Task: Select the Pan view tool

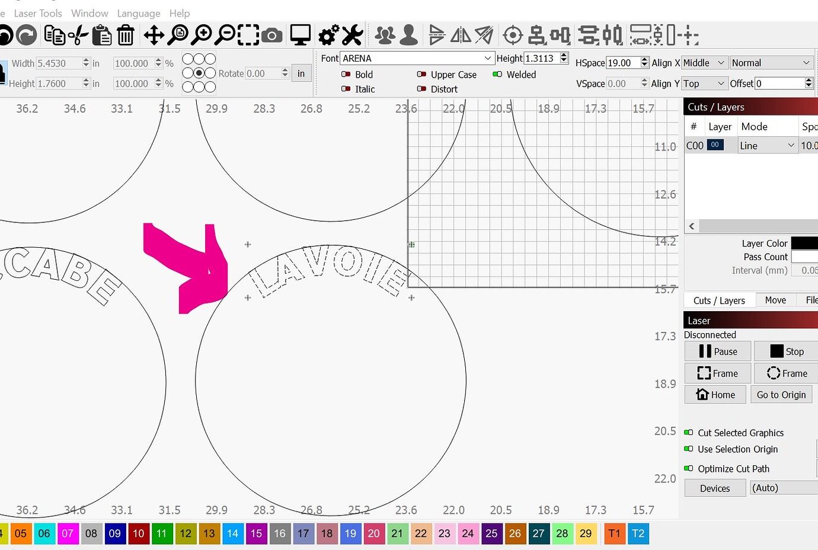Action: (154, 35)
